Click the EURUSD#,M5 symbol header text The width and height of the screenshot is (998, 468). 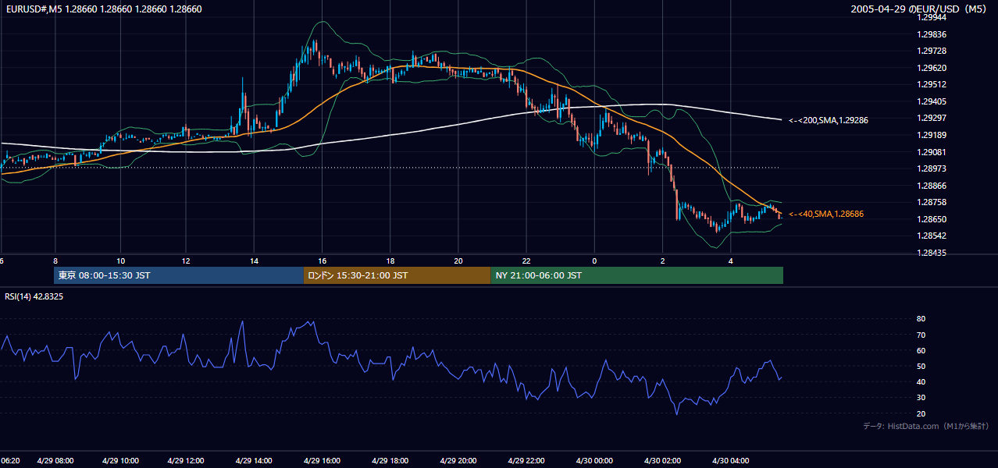tap(103, 9)
